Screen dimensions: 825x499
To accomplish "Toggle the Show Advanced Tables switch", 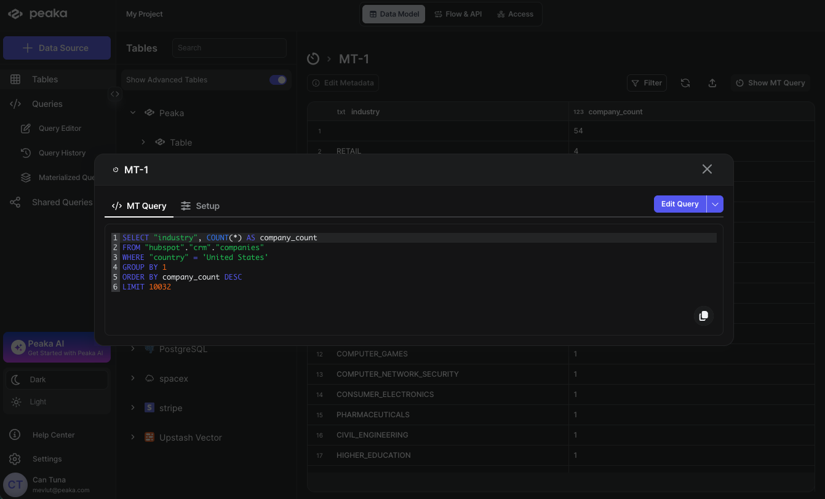I will (x=277, y=80).
